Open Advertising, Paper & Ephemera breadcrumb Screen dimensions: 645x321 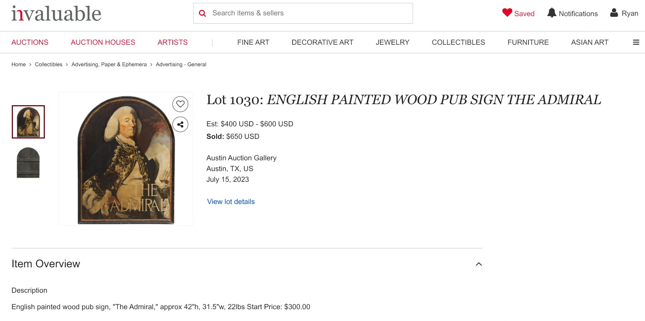click(109, 64)
